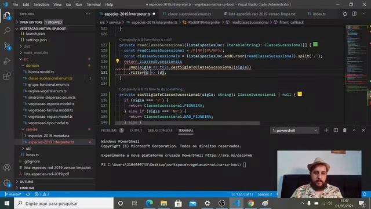Click green complexity marker on line 127
Image resolution: width=371 pixels, height=209 pixels.
pos(315,44)
